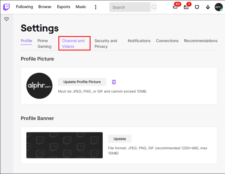225x174 pixels.
Task: Click the profile banner preview image
Action: (x=65, y=145)
